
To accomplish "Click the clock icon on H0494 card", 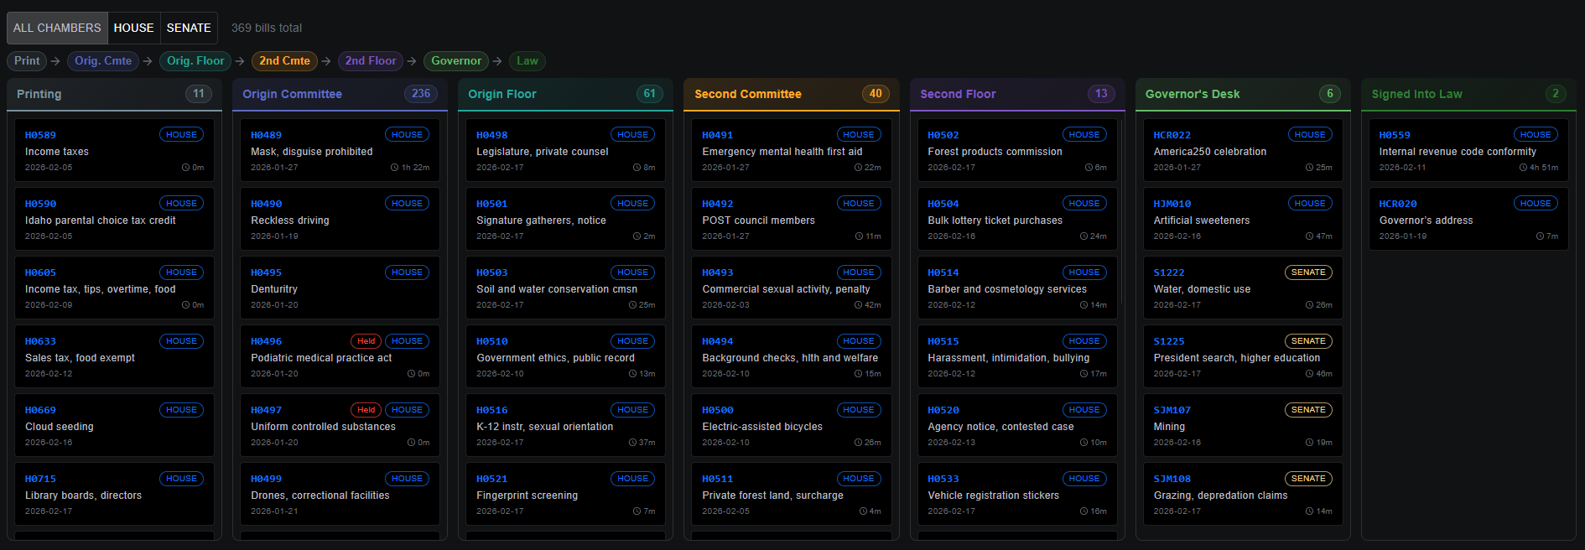I will (x=858, y=374).
